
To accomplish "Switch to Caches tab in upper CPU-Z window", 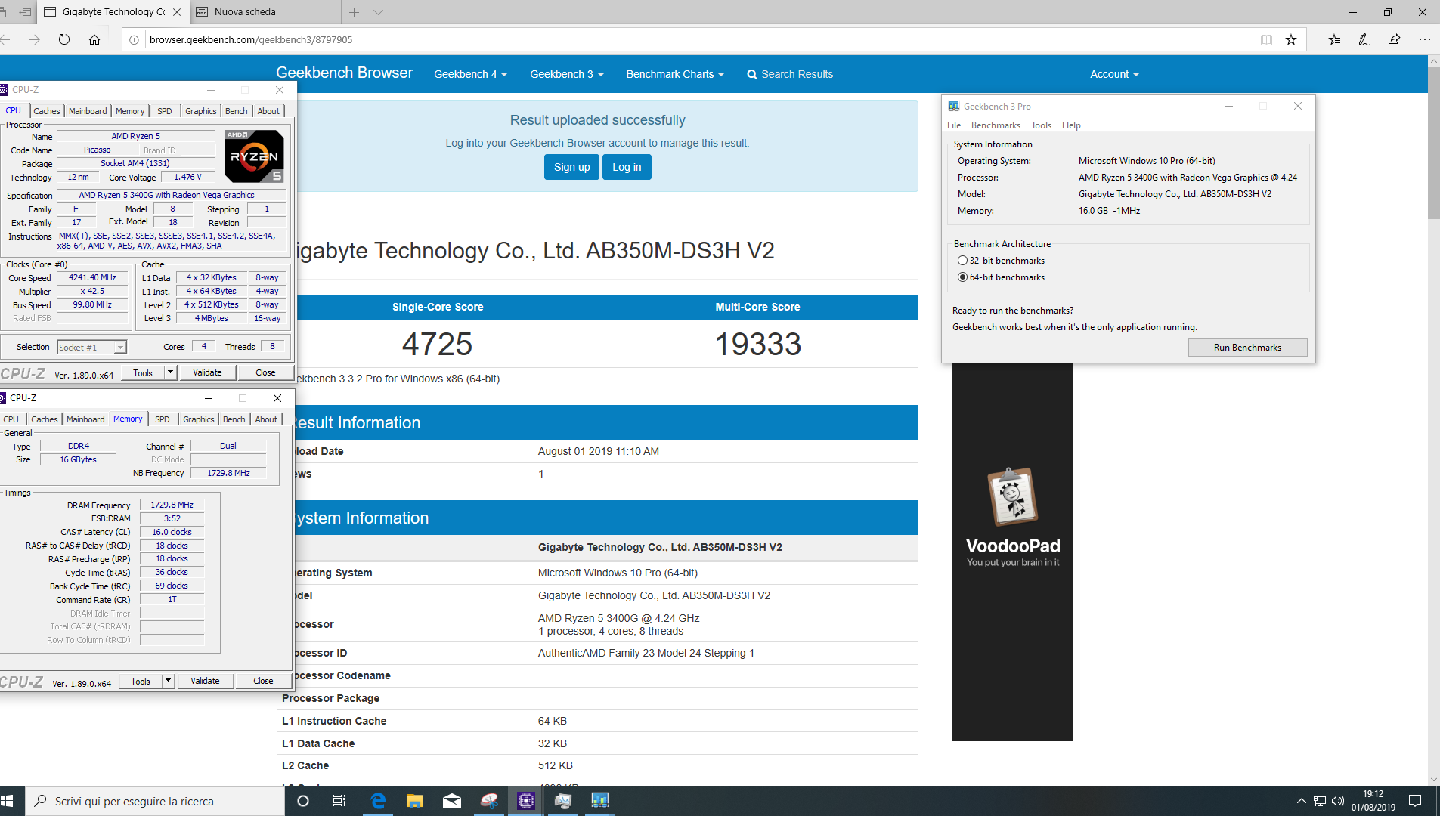I will point(46,111).
